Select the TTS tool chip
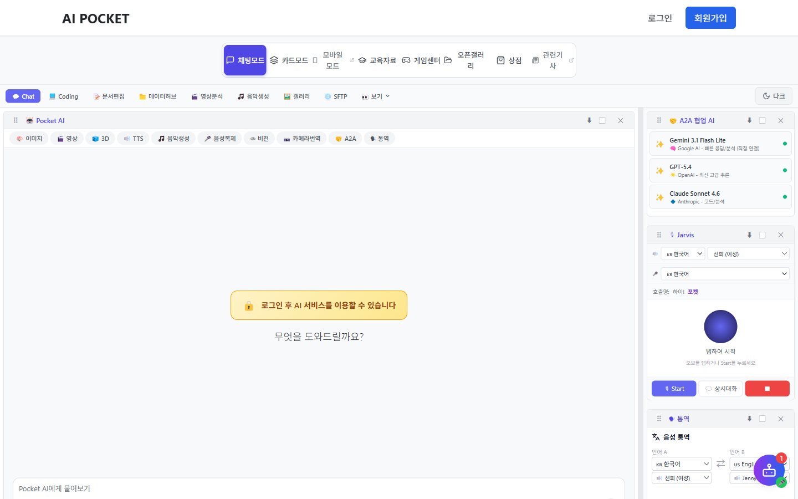Viewport: 798px width, 499px height. pos(134,139)
